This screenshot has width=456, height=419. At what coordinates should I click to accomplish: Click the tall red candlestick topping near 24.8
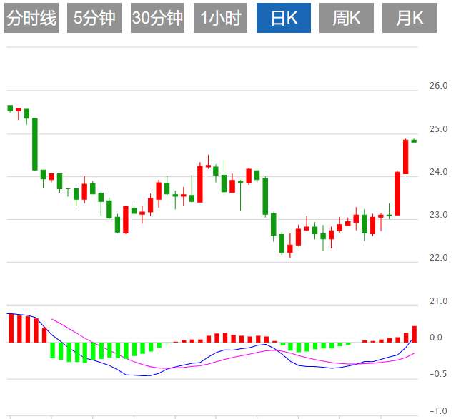click(x=405, y=156)
